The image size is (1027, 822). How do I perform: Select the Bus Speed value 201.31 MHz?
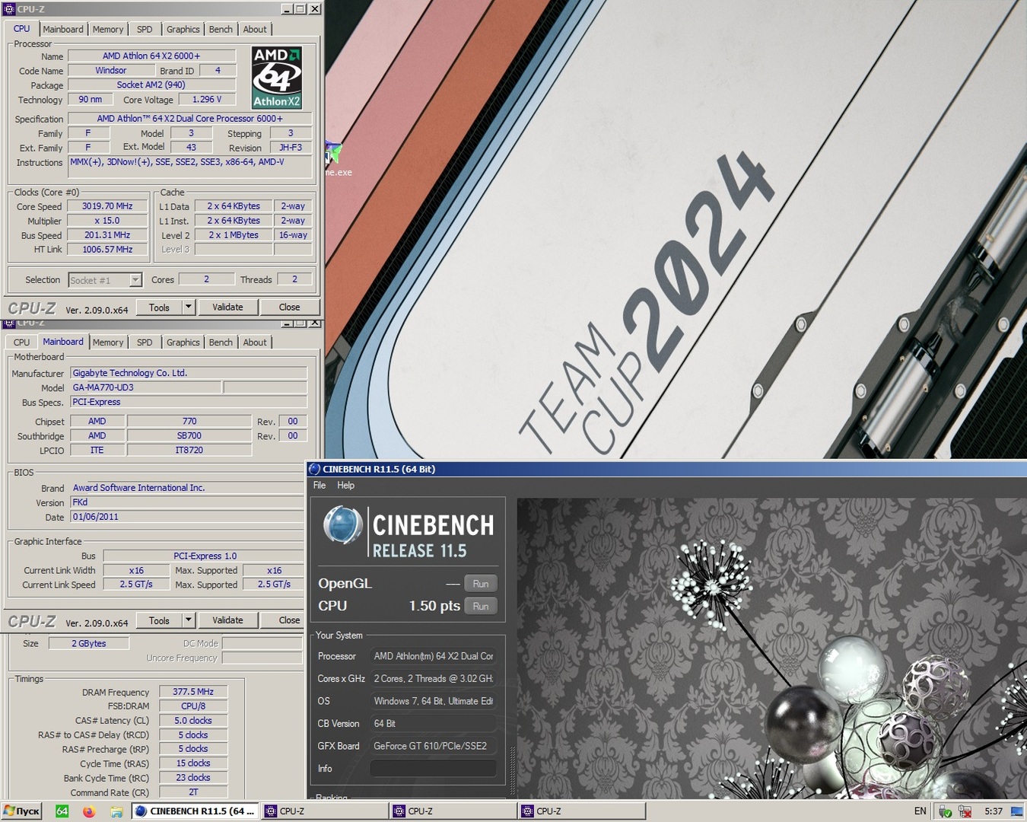[107, 235]
